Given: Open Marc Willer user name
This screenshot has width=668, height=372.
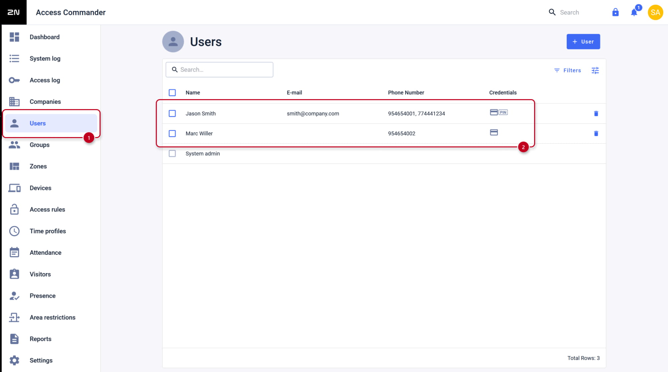Looking at the screenshot, I should coord(199,133).
